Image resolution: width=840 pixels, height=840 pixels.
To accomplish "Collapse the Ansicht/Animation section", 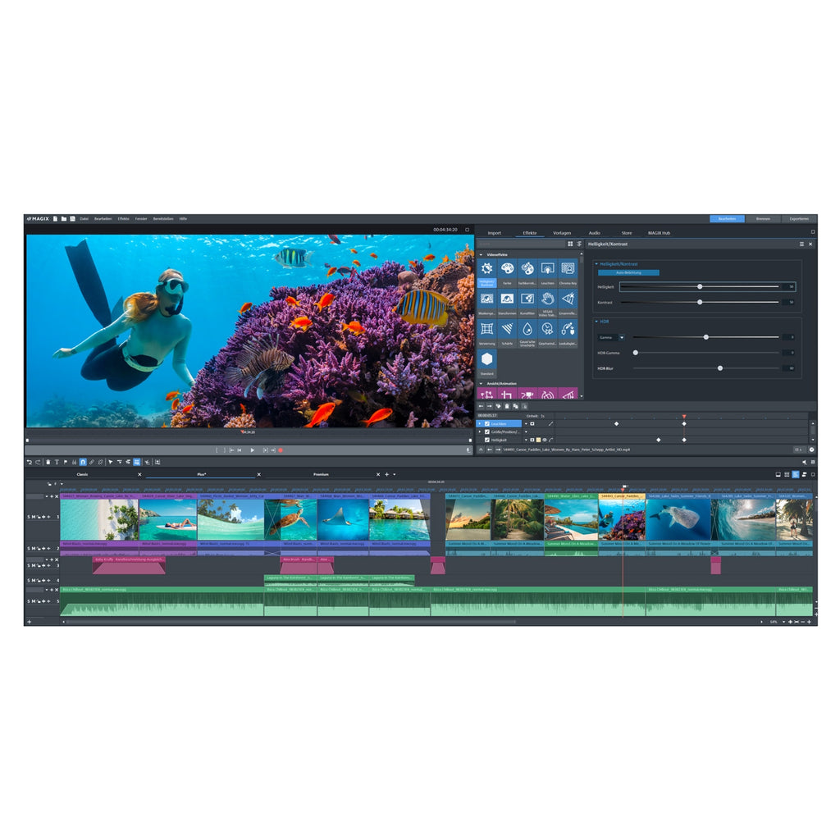I will tap(481, 384).
